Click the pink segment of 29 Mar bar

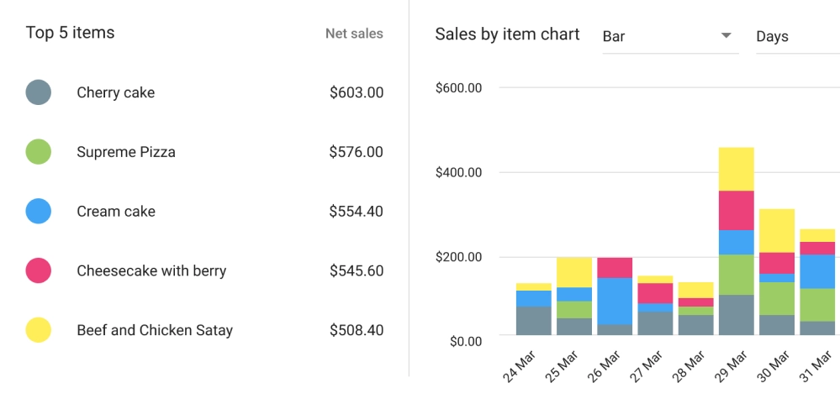pyautogui.click(x=736, y=210)
